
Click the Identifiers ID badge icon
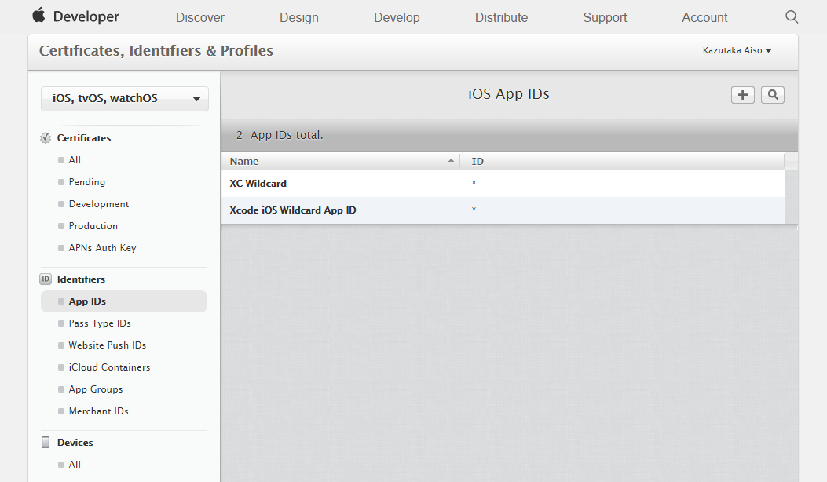click(46, 279)
